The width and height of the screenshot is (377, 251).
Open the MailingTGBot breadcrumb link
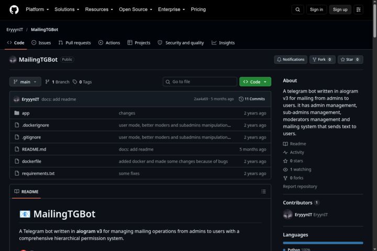click(x=45, y=29)
